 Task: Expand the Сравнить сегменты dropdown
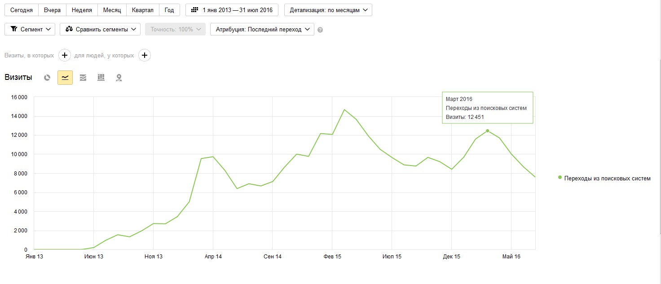point(100,29)
